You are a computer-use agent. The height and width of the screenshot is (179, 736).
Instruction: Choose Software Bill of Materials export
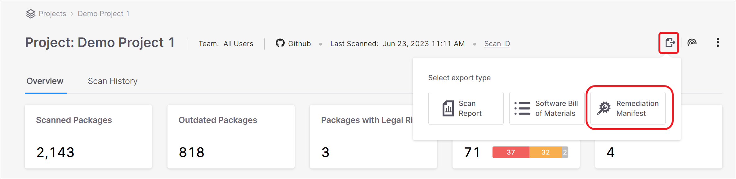point(547,108)
